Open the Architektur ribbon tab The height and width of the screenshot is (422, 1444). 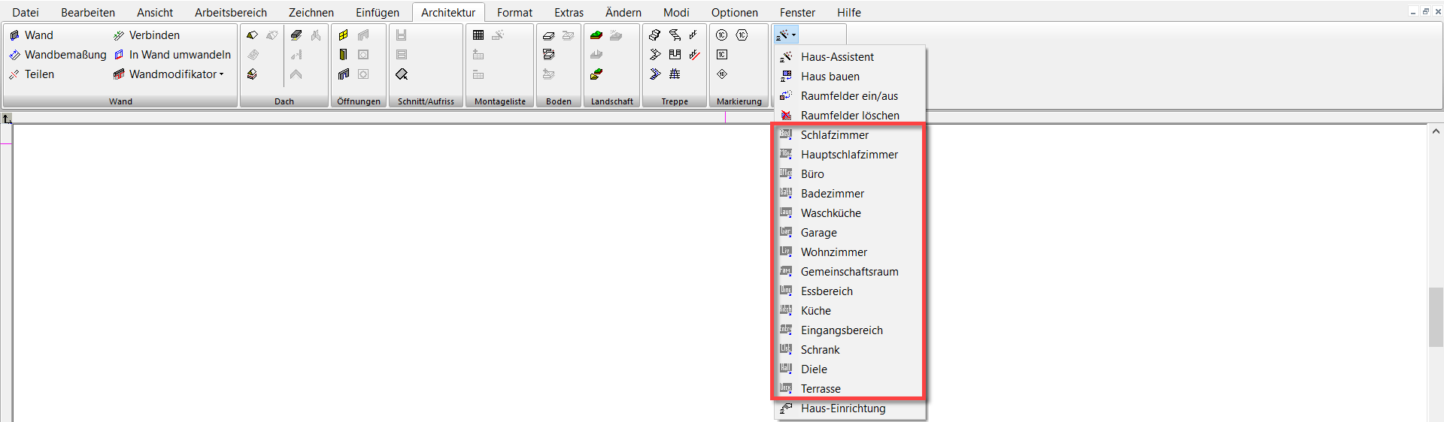coord(448,13)
